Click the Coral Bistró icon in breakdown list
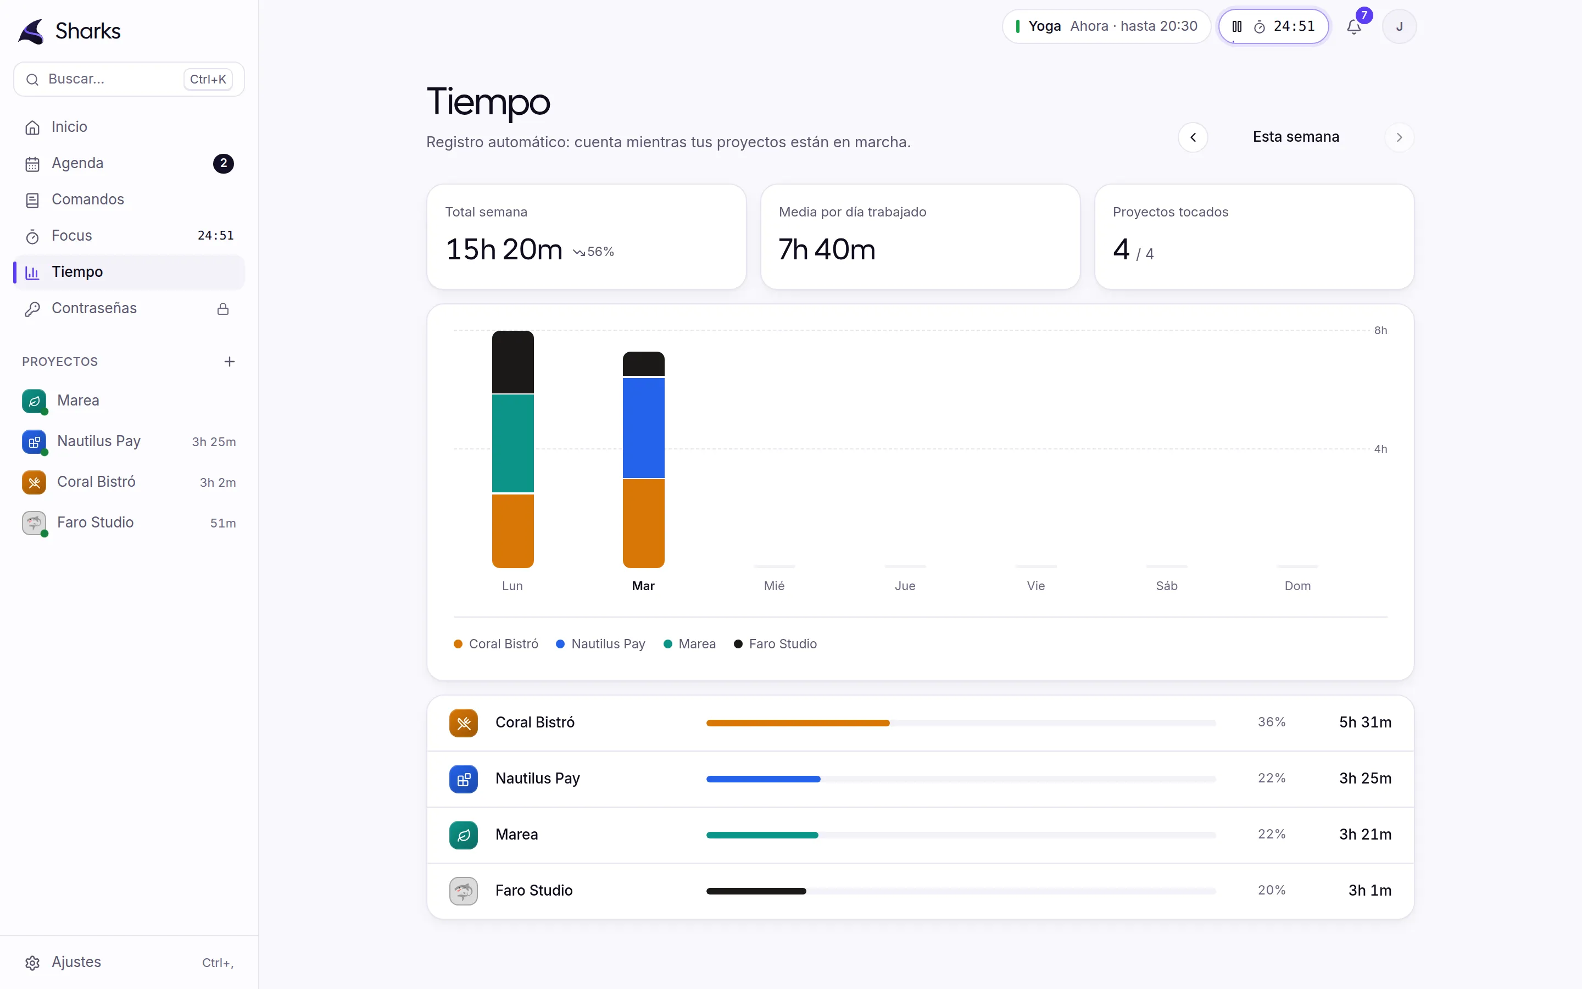The image size is (1582, 989). point(464,723)
